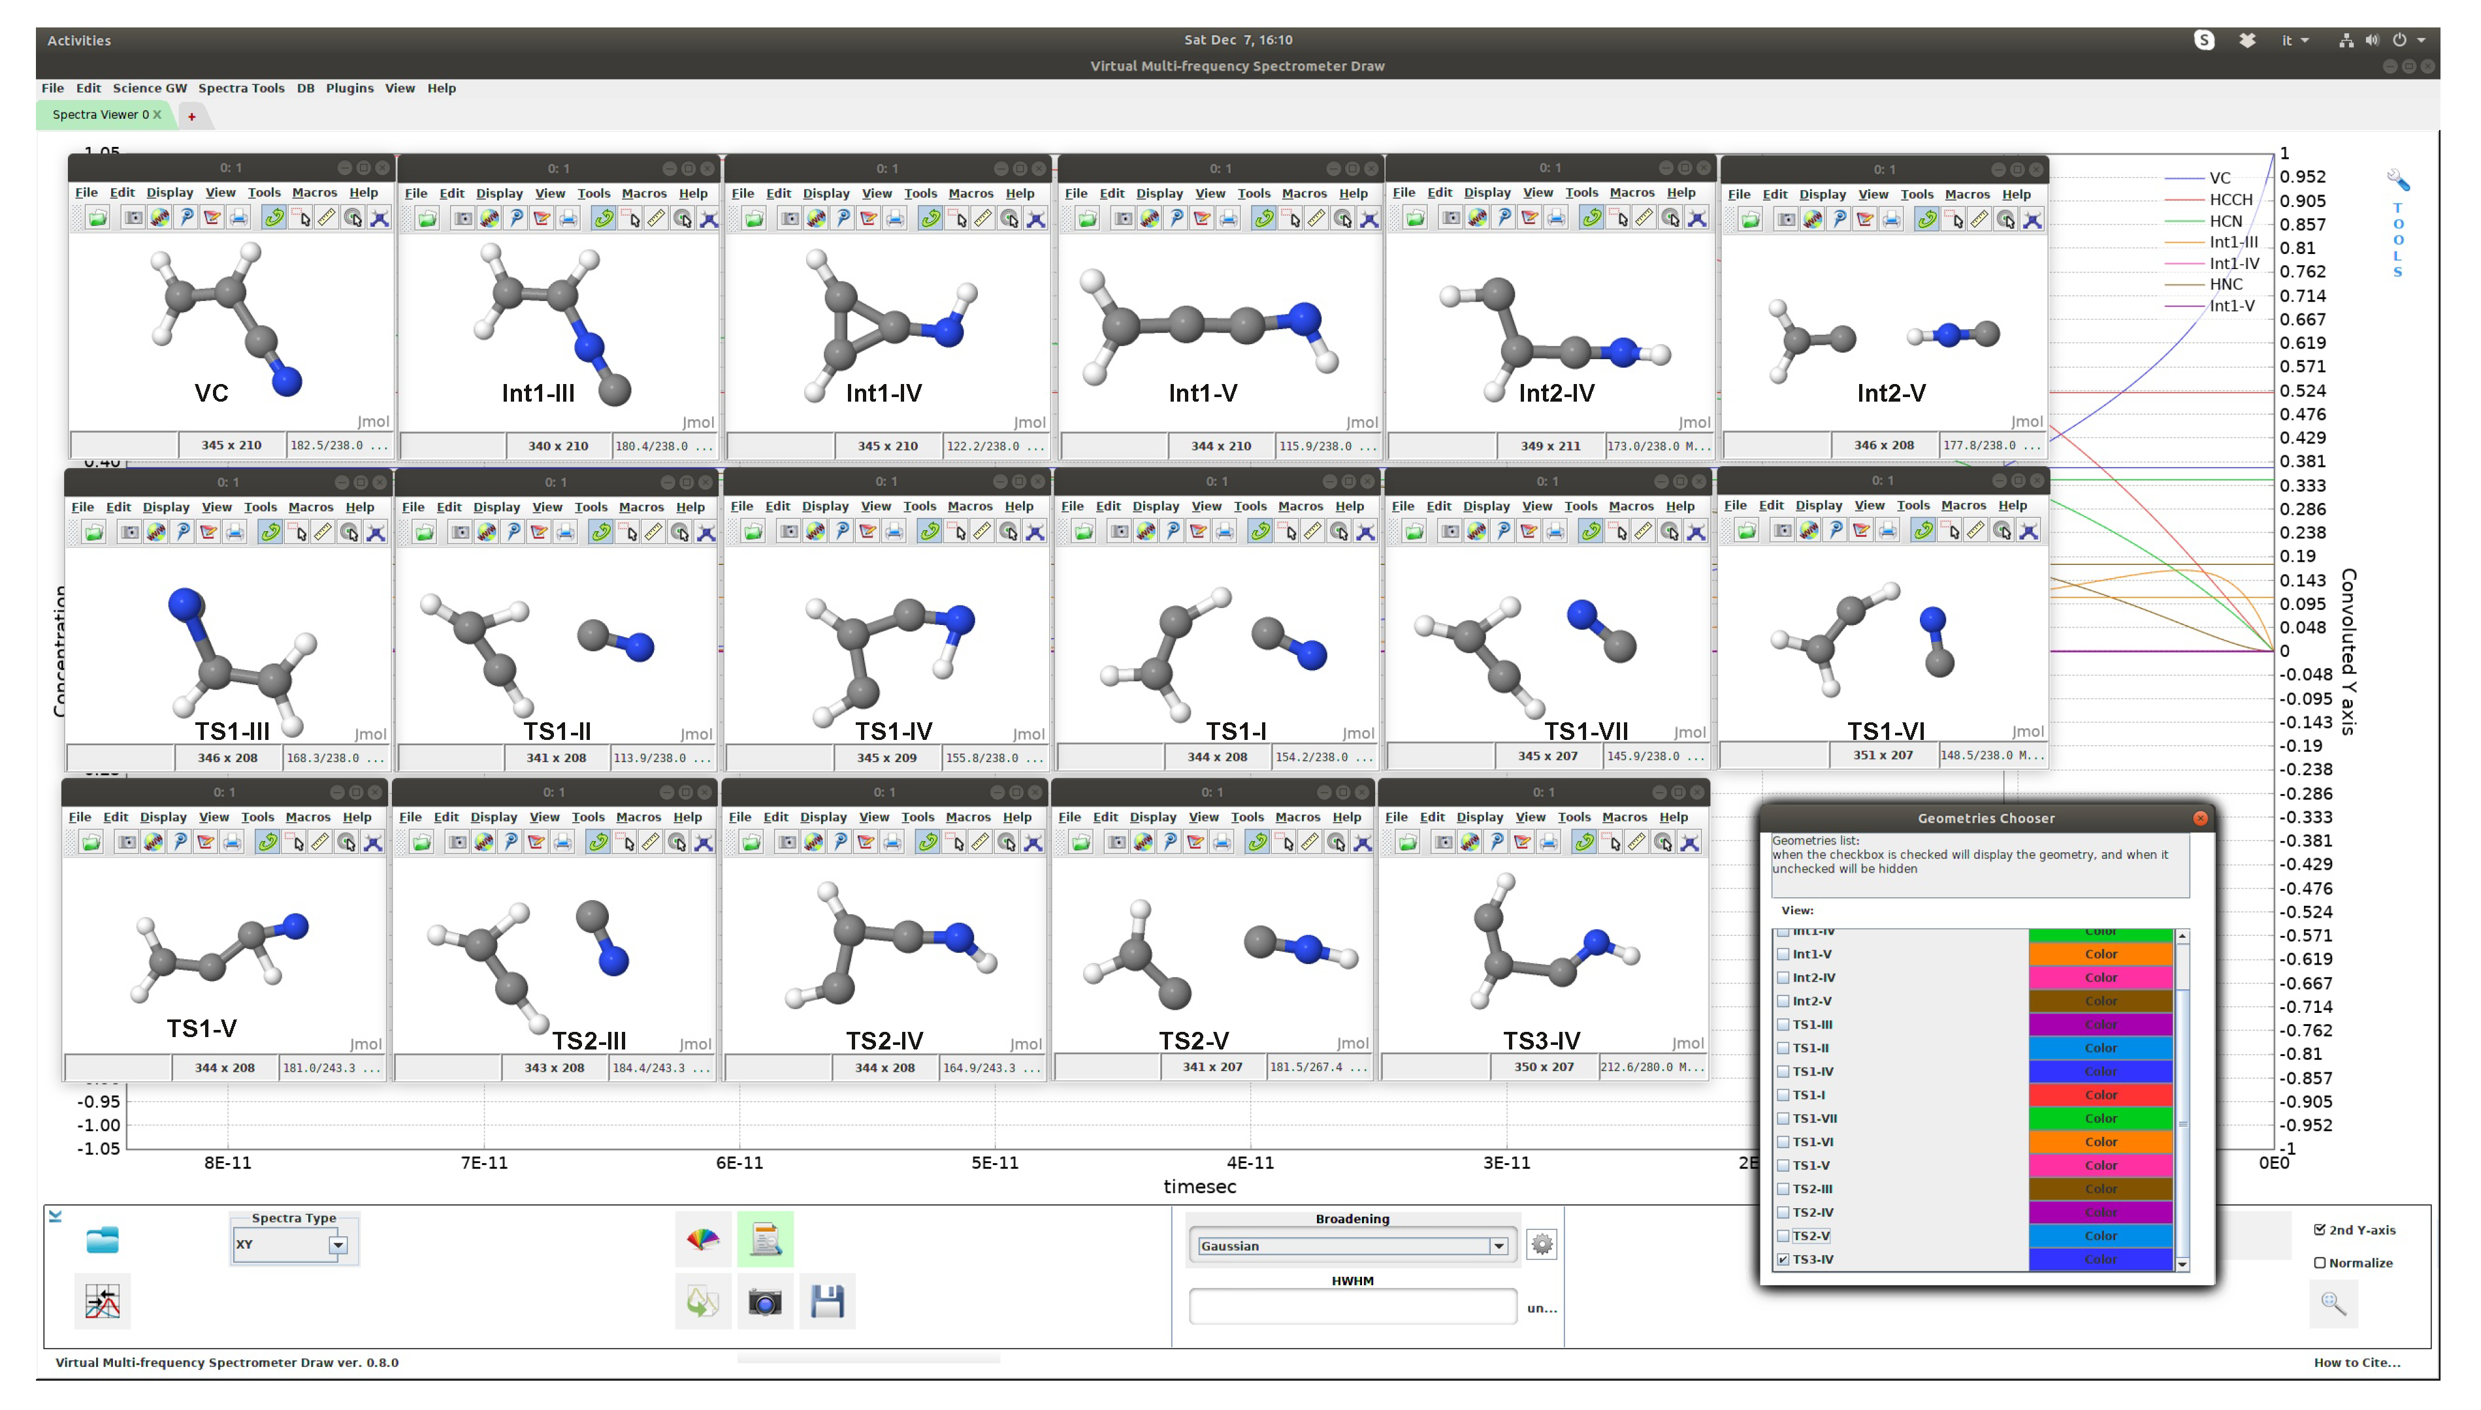Open broadening settings gear icon
Screen dimensions: 2481x1410
coord(1542,1244)
